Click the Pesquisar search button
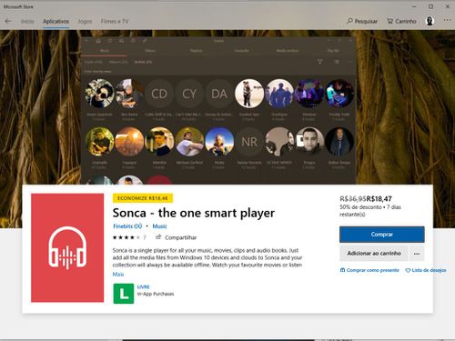The width and height of the screenshot is (455, 341). click(362, 21)
